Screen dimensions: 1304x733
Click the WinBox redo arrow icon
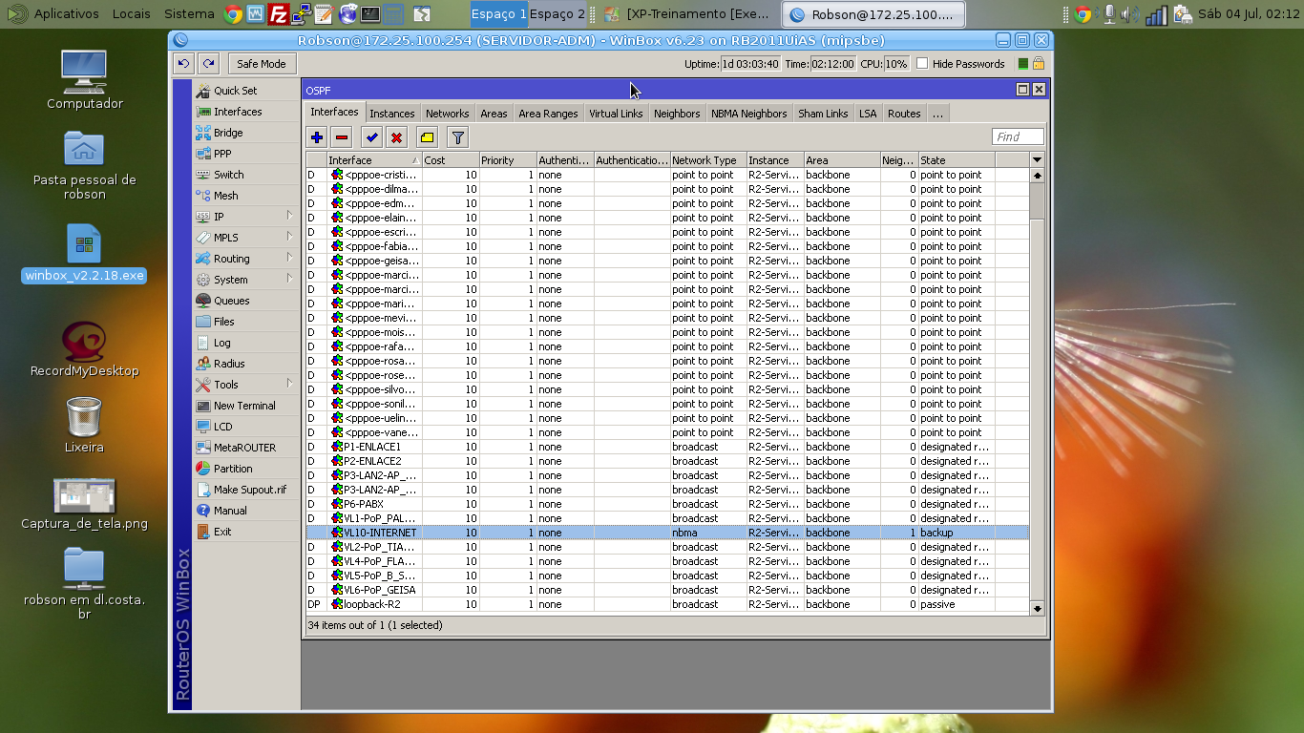click(209, 64)
